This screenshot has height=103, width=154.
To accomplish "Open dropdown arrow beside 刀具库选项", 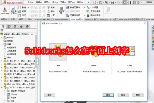I will pyautogui.click(x=84, y=15).
